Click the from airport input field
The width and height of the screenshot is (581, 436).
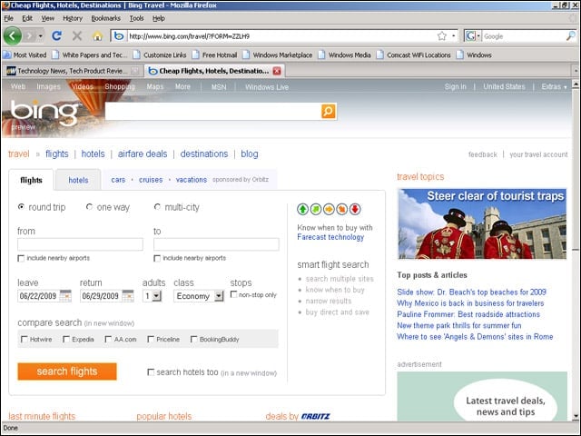pos(80,244)
